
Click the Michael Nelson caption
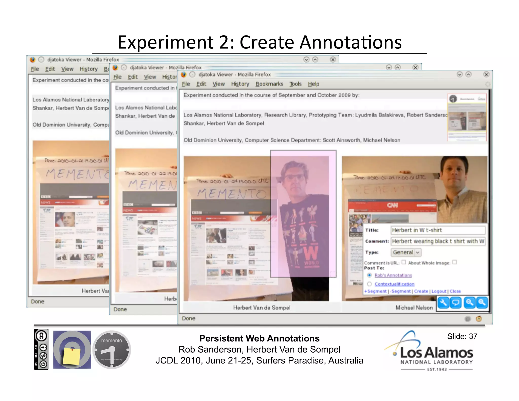pos(414,308)
